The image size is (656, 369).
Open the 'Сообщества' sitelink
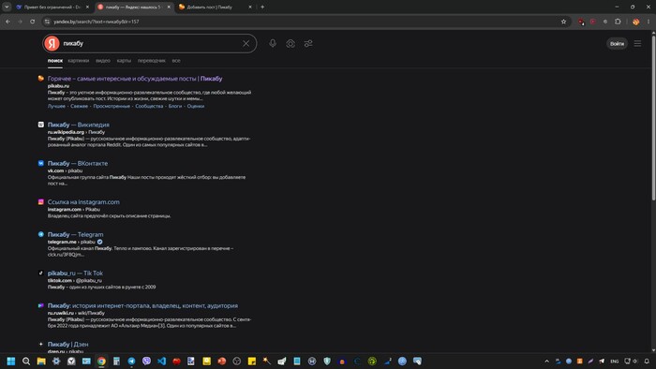tap(149, 106)
